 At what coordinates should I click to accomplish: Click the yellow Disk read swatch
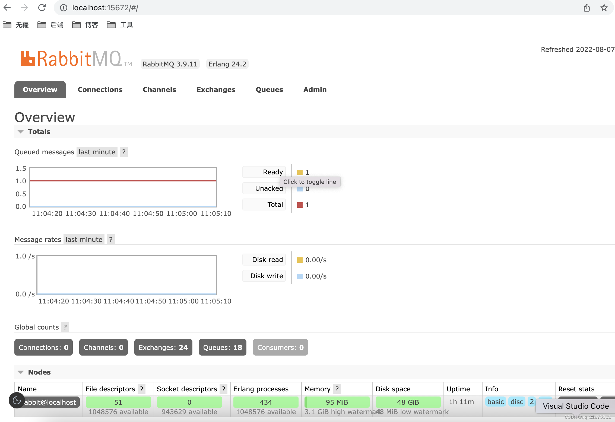(300, 260)
